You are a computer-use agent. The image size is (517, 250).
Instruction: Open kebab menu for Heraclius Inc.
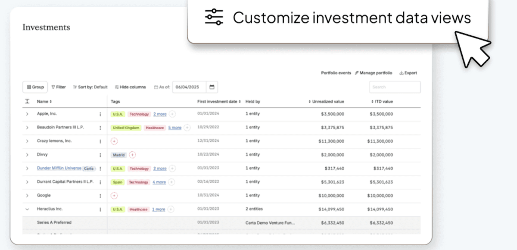tap(100, 209)
